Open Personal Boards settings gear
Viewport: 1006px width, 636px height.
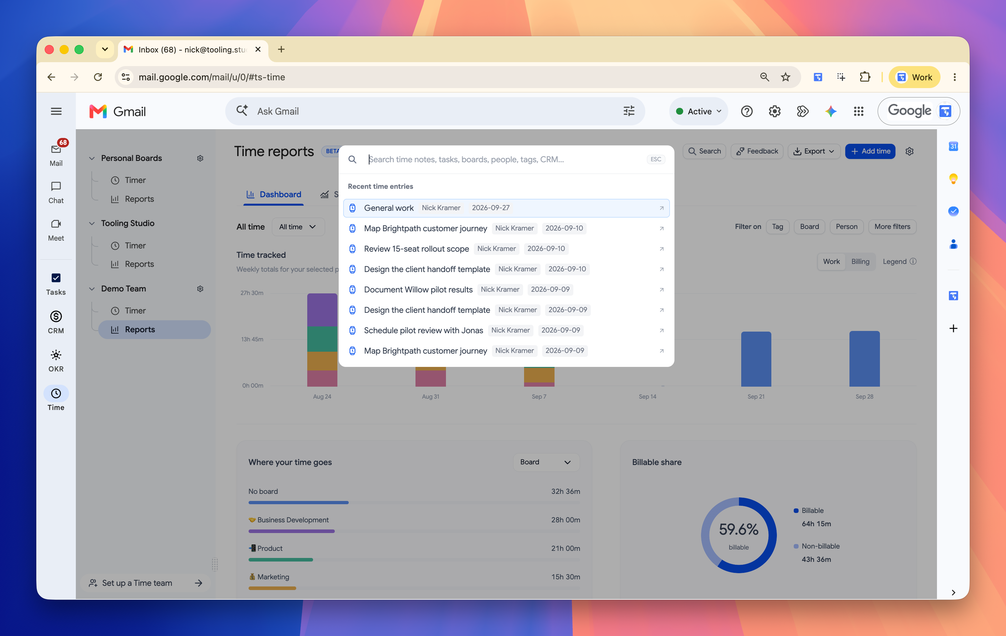(200, 158)
